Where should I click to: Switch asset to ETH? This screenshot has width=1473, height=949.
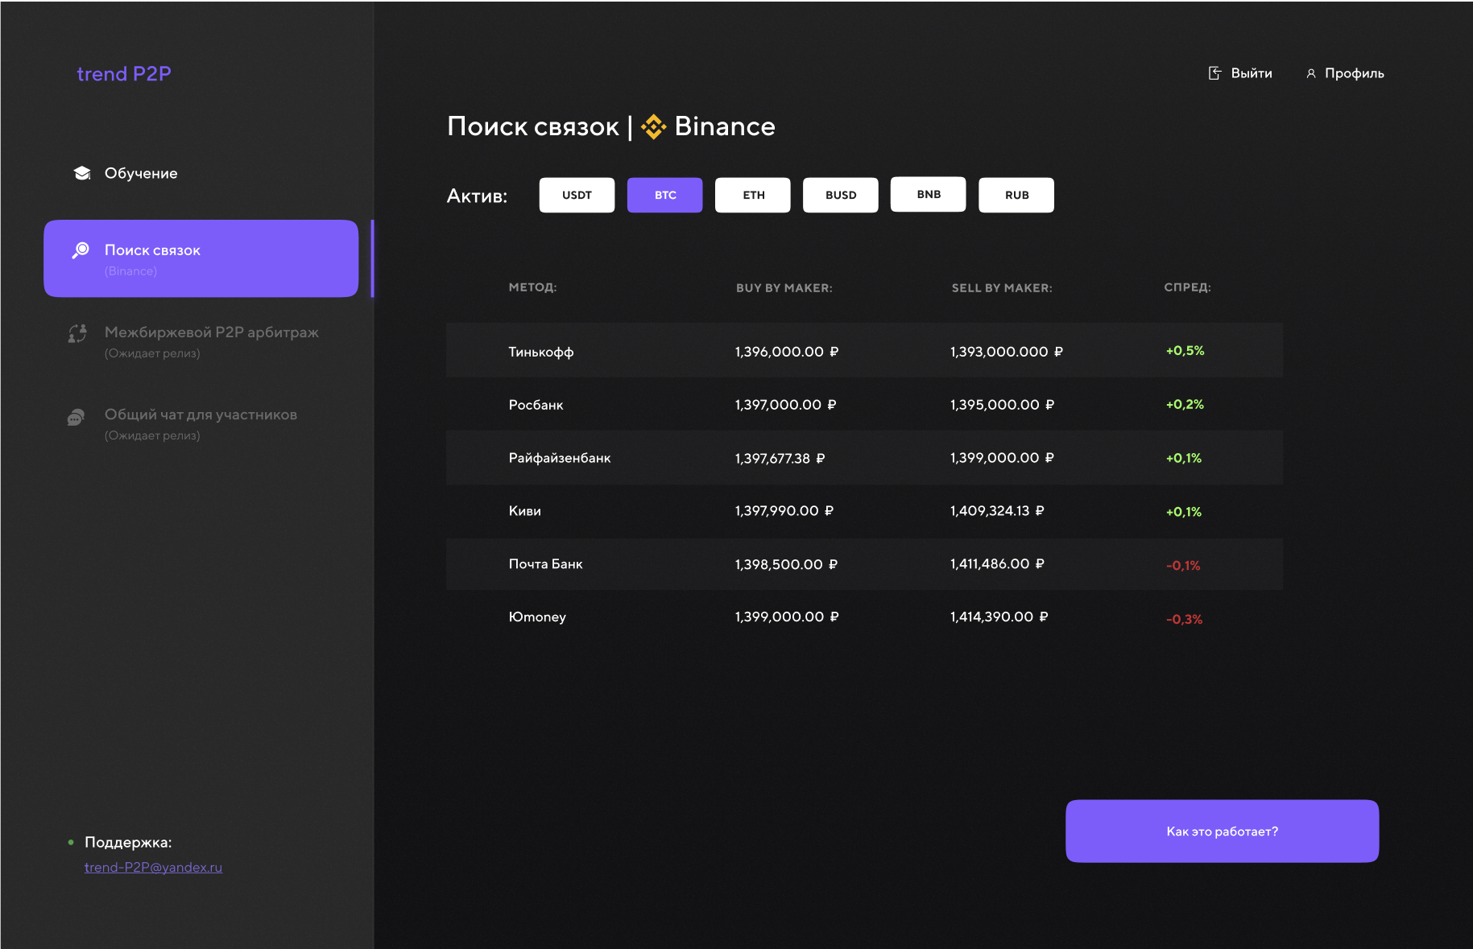752,195
